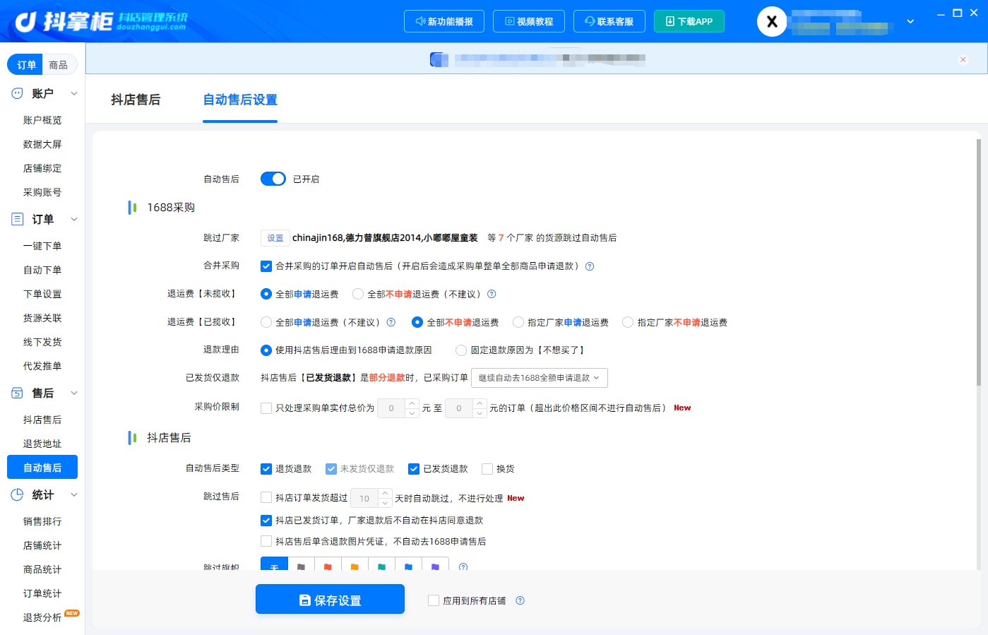Select the blue flag in 跳过旗帜

point(408,566)
